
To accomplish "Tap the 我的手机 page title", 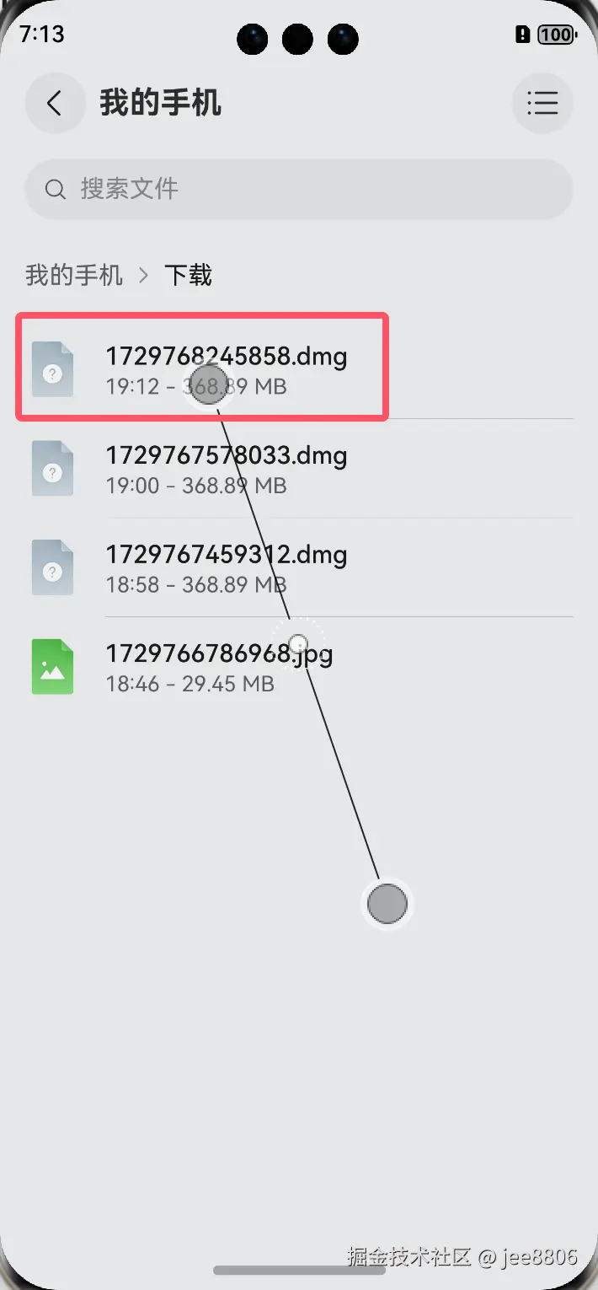I will pyautogui.click(x=161, y=104).
